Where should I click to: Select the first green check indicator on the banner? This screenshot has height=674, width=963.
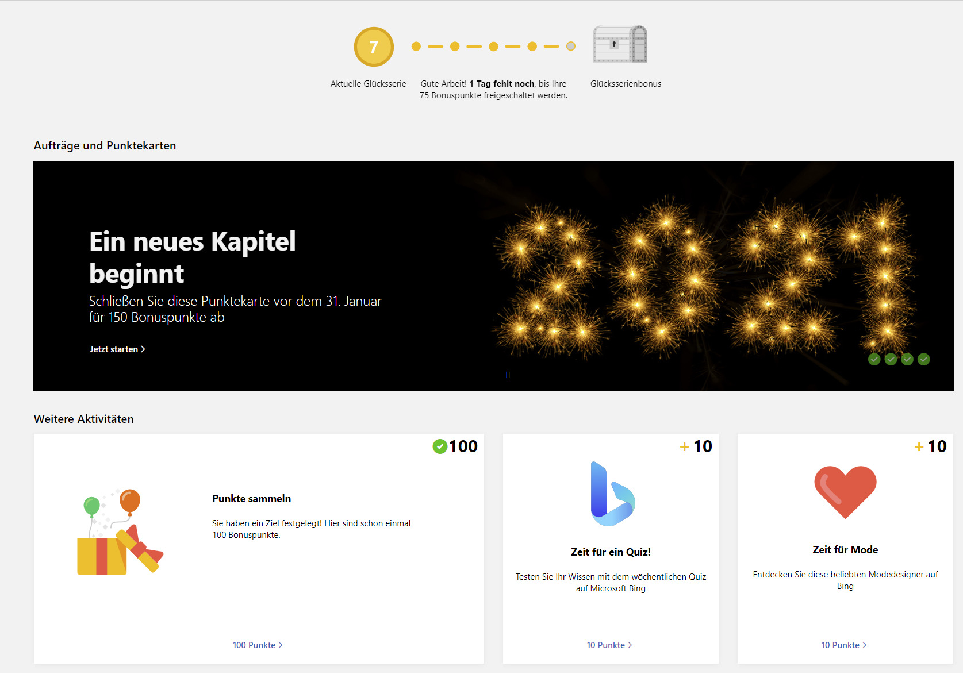point(874,359)
